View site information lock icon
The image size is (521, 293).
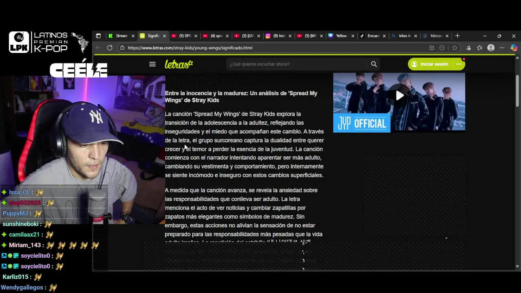tap(122, 48)
